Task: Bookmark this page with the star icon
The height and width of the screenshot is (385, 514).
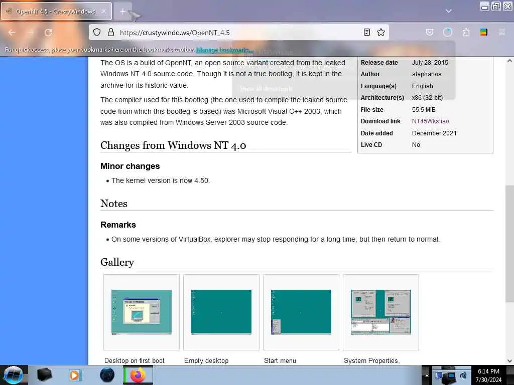Action: pyautogui.click(x=380, y=32)
